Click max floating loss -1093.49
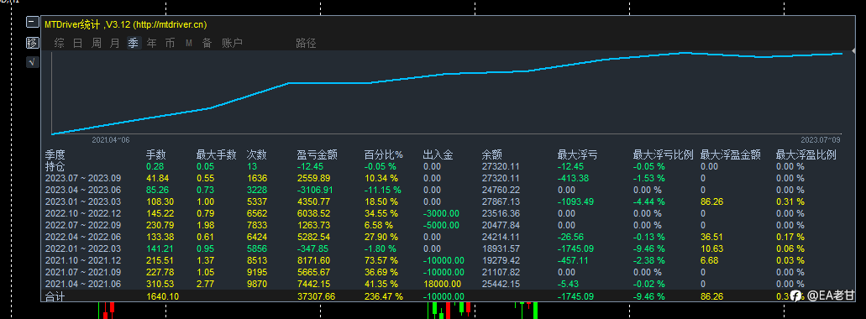Screen dimensions: 866x319 coord(576,202)
